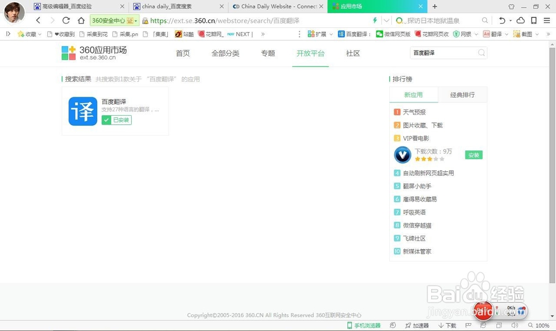Image resolution: width=556 pixels, height=331 pixels.
Task: Open 下载 downloads in status bar
Action: pyautogui.click(x=447, y=325)
